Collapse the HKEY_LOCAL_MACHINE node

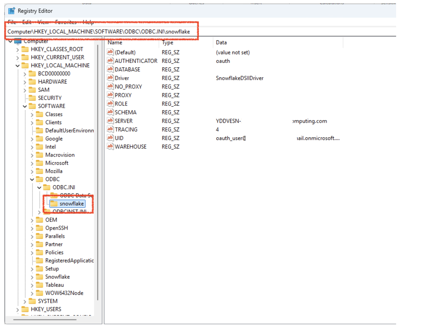click(17, 66)
